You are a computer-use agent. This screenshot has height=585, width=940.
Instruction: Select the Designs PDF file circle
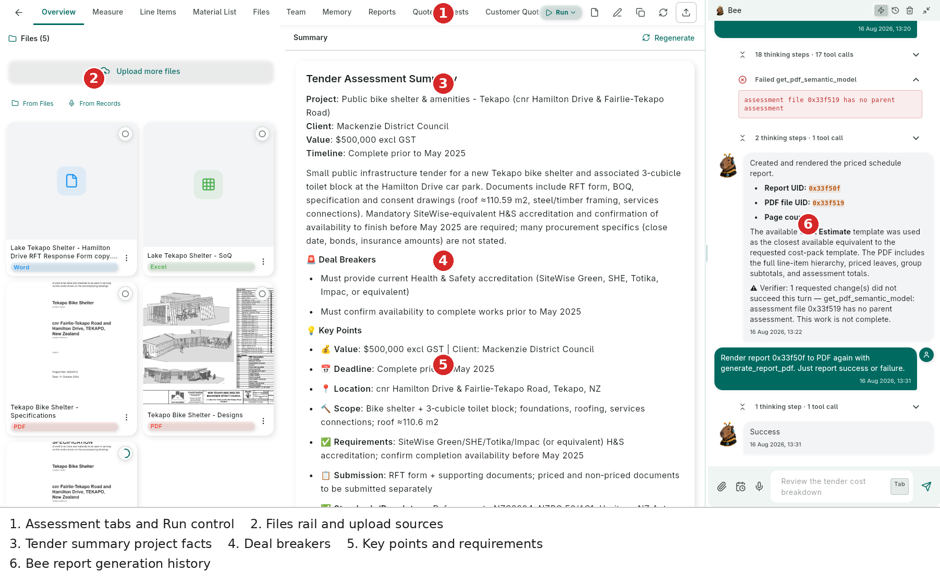point(262,294)
